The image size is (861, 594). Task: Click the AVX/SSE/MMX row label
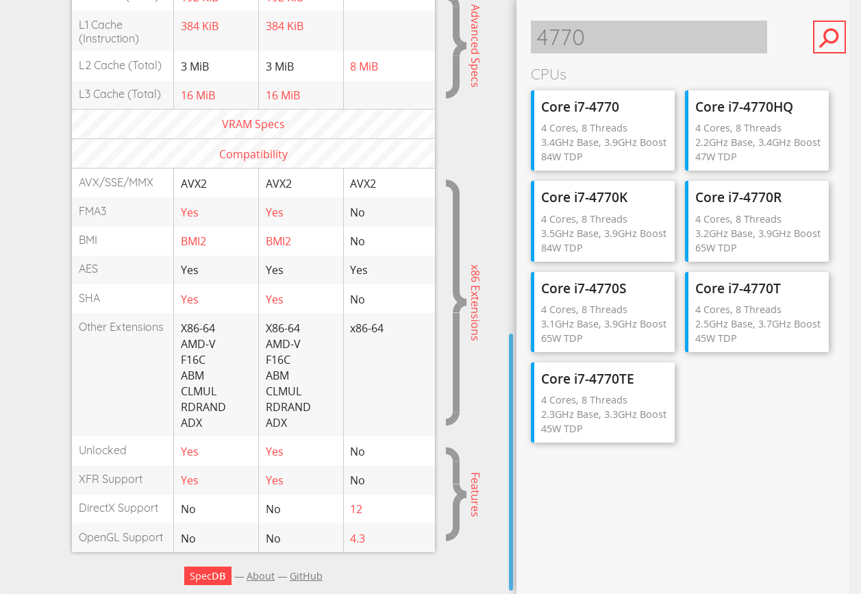(116, 182)
